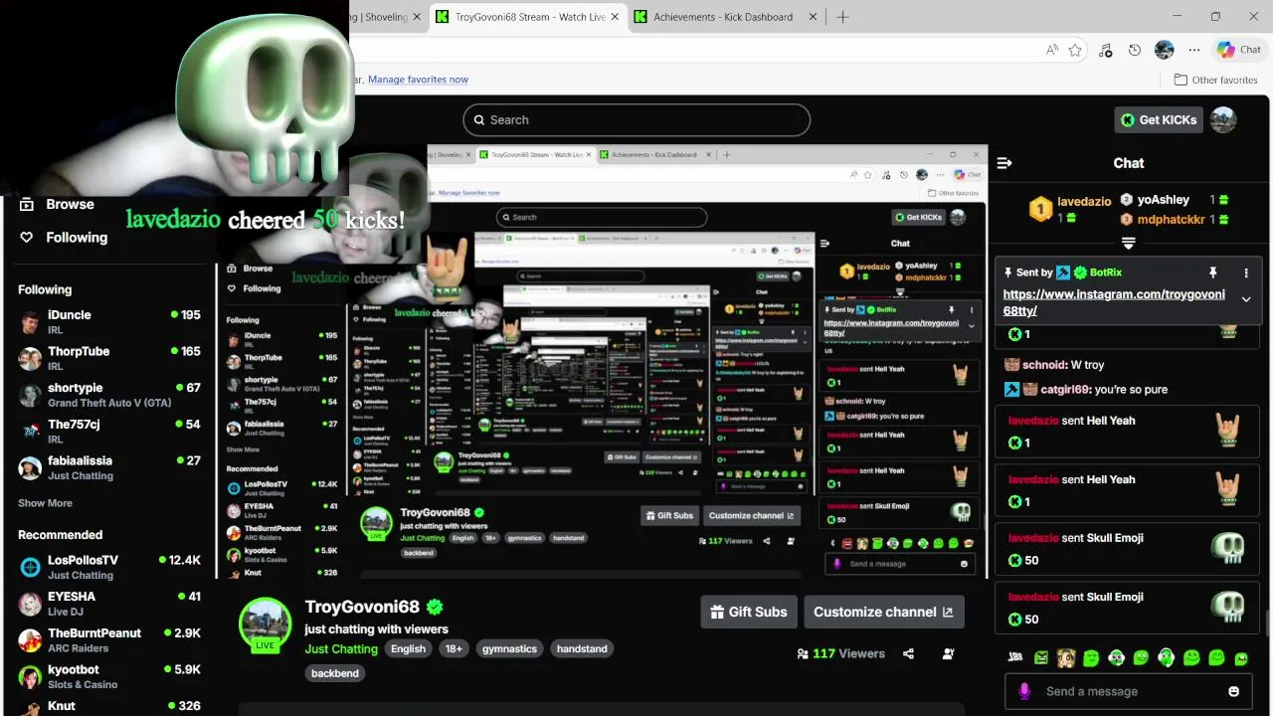Close the Achievements - Kick Dashboard tab
The width and height of the screenshot is (1273, 716).
[x=813, y=17]
